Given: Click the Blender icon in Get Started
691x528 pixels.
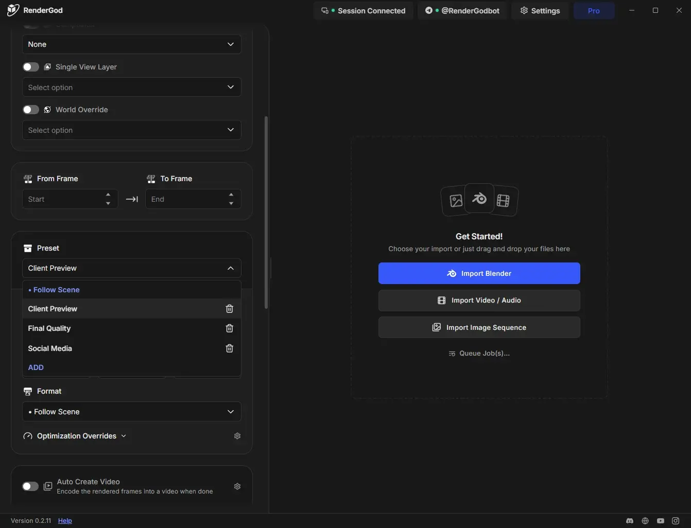Looking at the screenshot, I should tap(479, 198).
